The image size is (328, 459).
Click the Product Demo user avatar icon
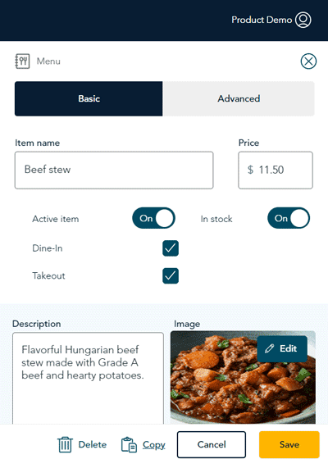[x=303, y=20]
